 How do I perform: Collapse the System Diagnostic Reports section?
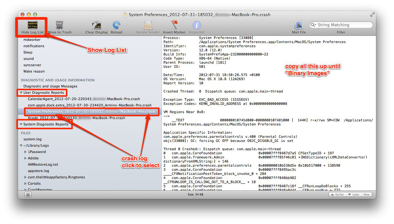(21, 125)
